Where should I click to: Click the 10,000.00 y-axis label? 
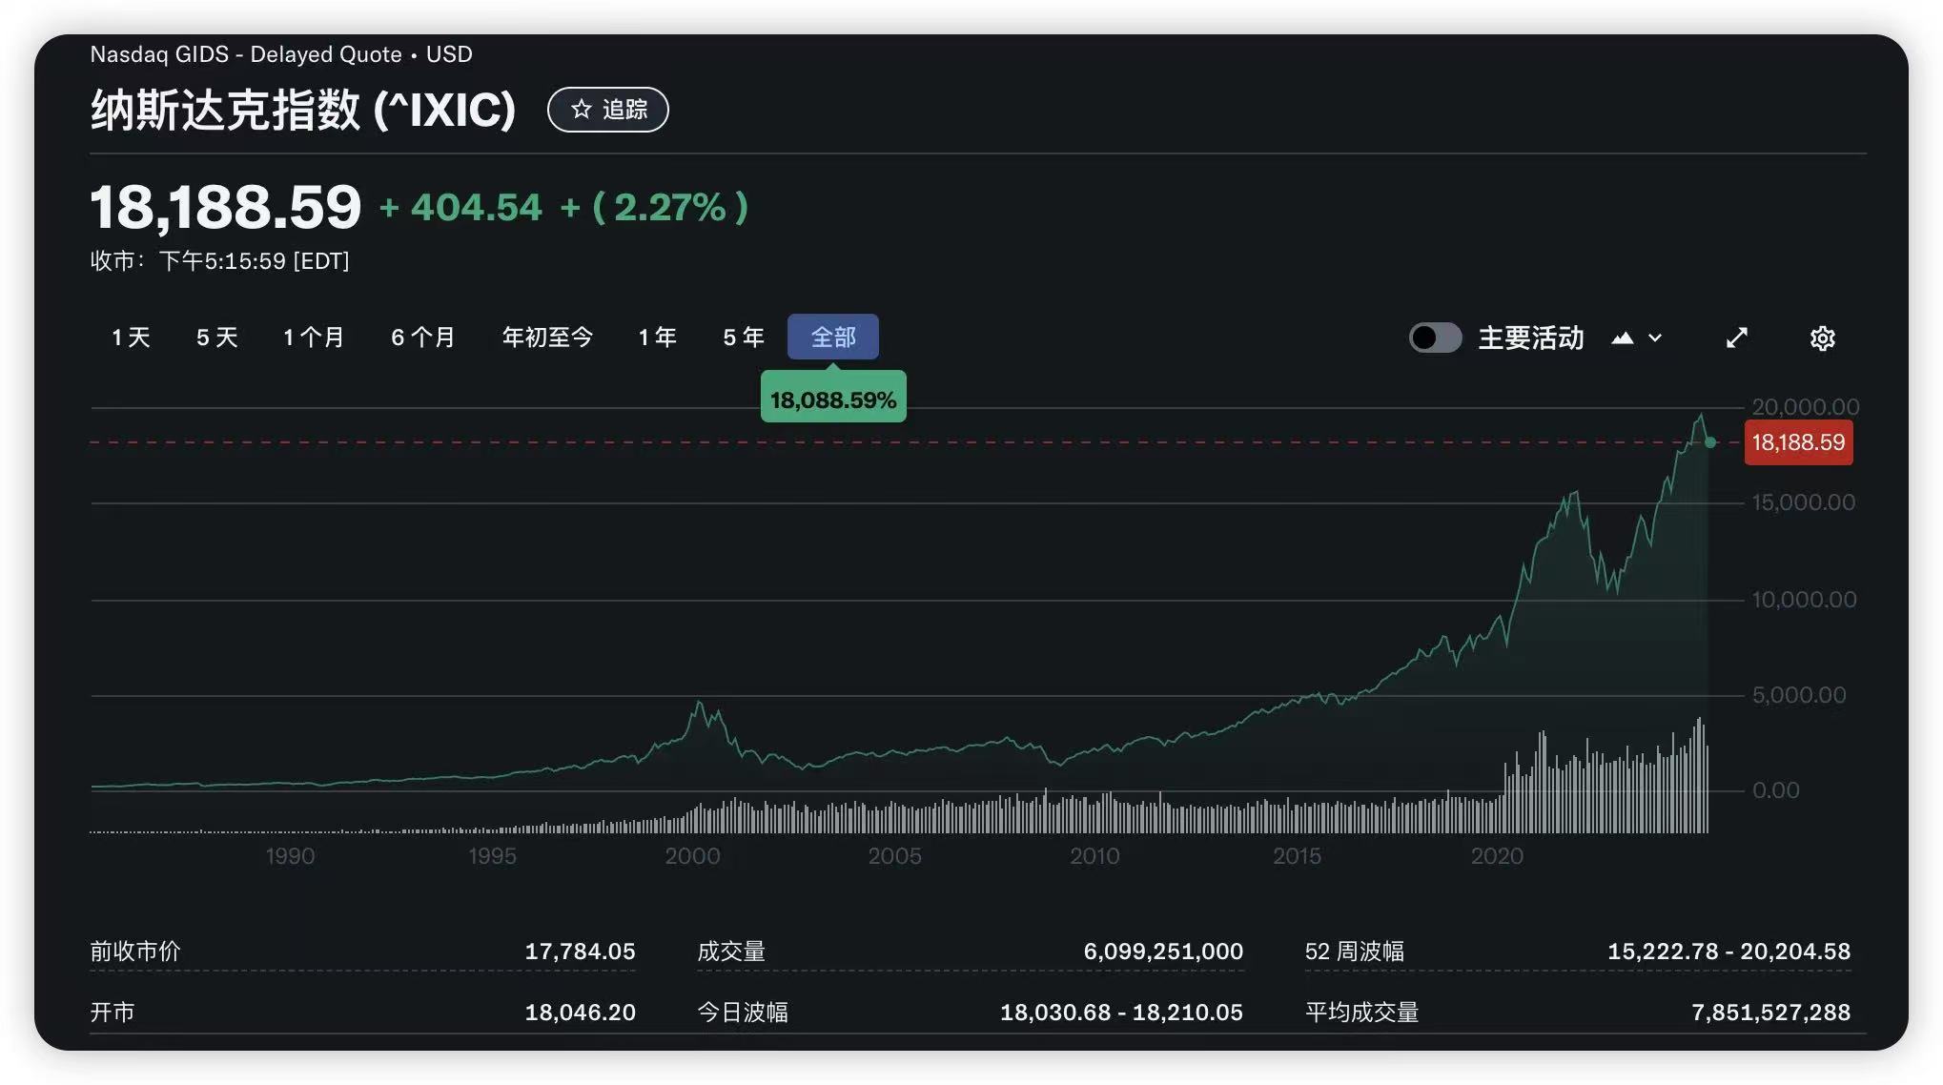pos(1804,600)
